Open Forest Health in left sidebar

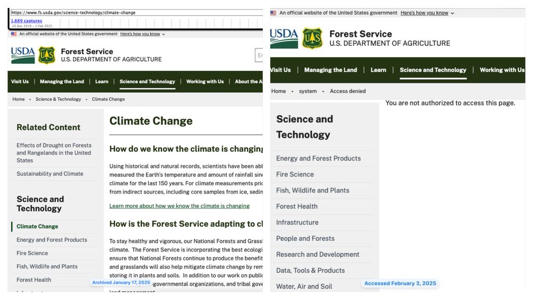pyautogui.click(x=34, y=280)
